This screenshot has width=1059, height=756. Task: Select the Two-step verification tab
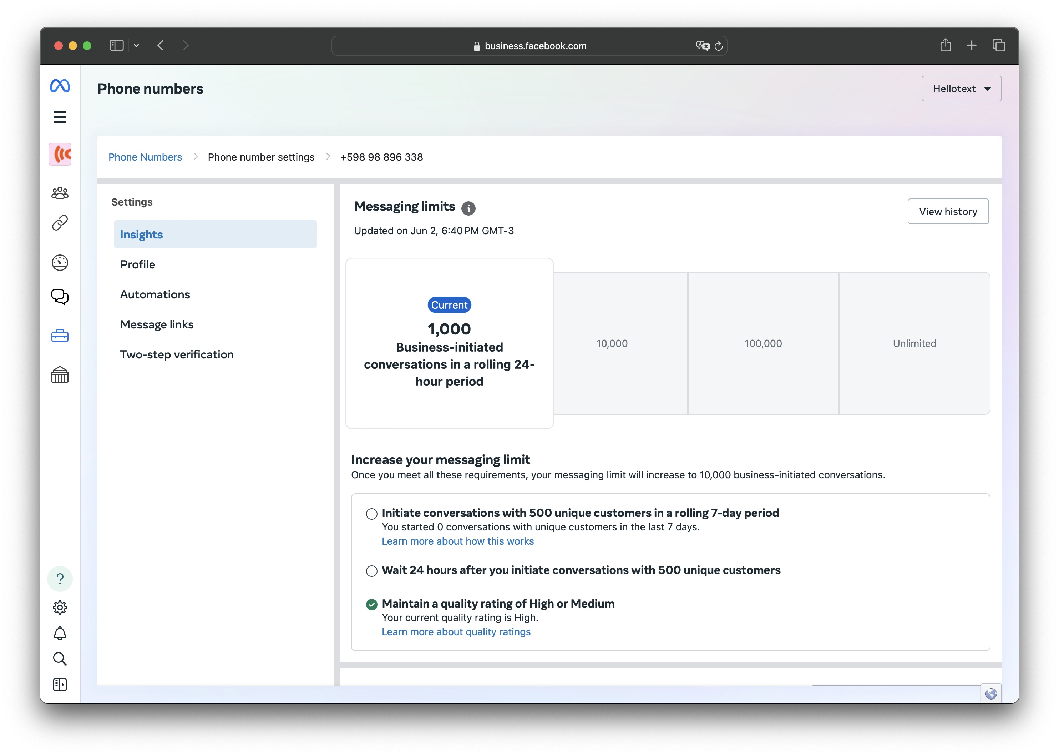215,354
